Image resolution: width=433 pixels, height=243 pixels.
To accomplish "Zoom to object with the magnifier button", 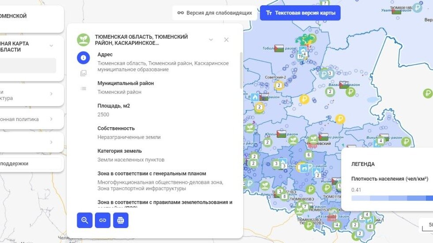I will tap(84, 220).
